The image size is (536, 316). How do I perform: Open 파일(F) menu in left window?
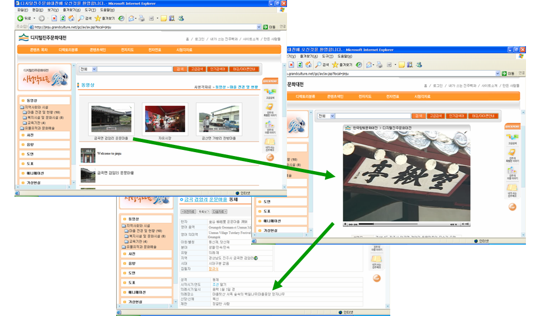22,10
